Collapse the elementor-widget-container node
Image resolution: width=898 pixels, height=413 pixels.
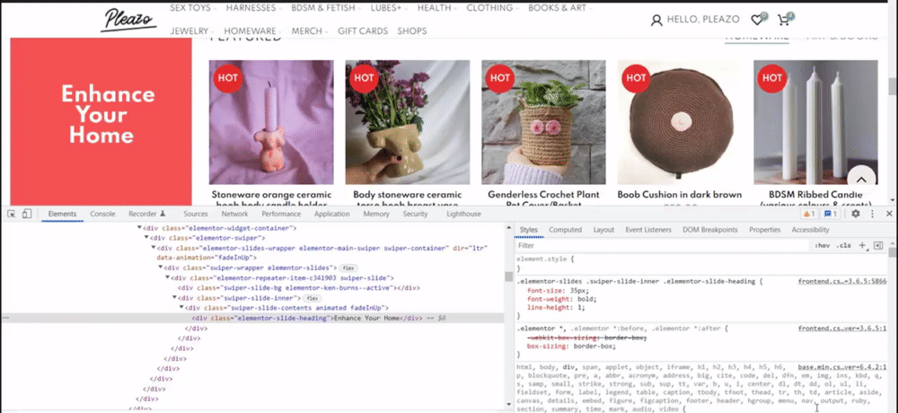[139, 227]
